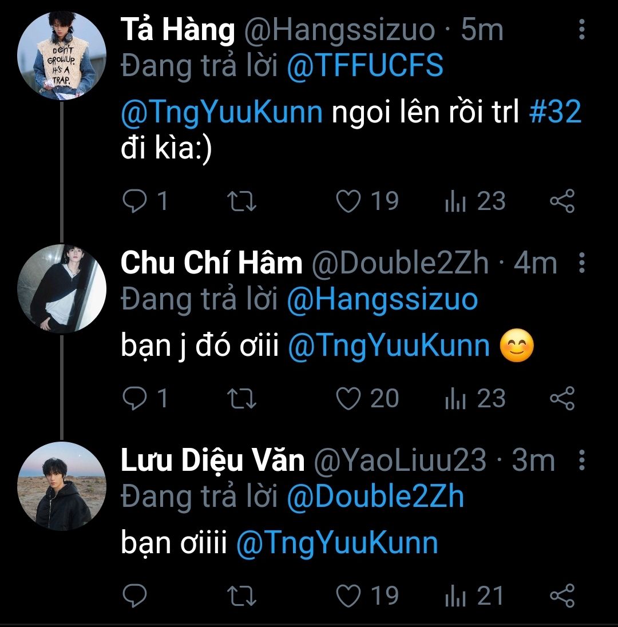This screenshot has width=618, height=627.
Task: View Lưu Diệu Văn's profile avatar
Action: tap(62, 486)
